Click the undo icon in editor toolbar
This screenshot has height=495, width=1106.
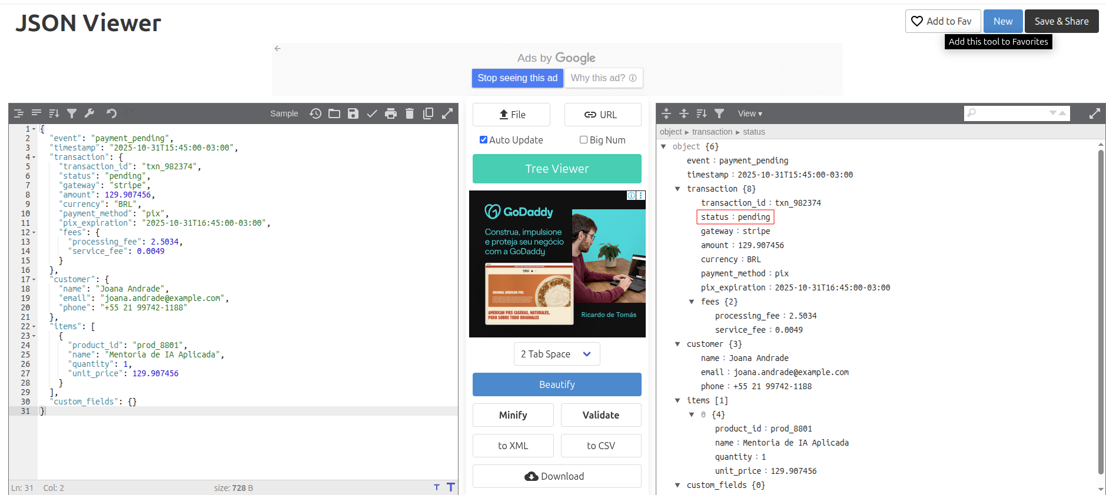click(111, 113)
